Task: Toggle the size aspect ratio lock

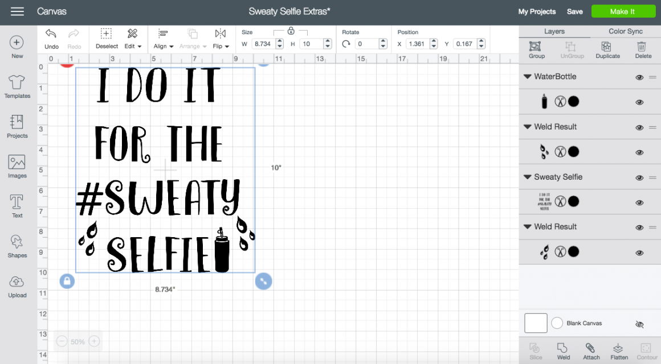Action: click(291, 31)
